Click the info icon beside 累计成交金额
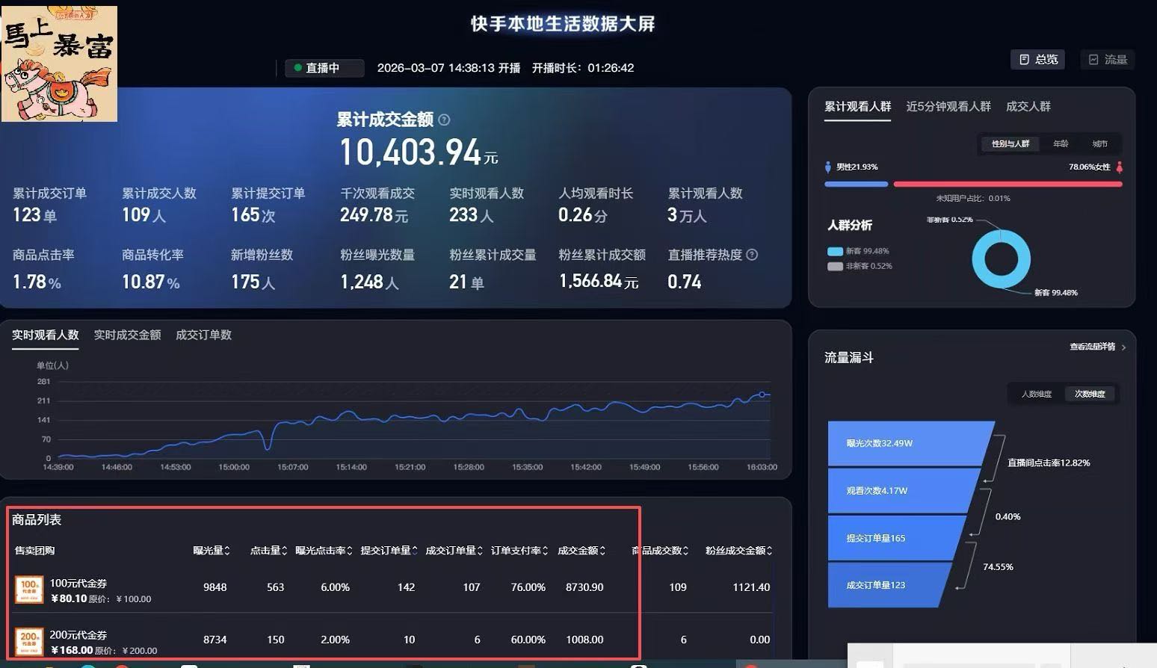1157x668 pixels. coord(445,120)
